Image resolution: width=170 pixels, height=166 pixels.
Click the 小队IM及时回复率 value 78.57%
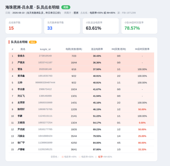click(x=132, y=28)
